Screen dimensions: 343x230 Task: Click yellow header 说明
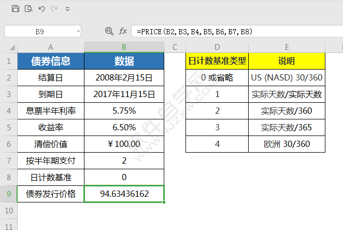[x=287, y=61]
